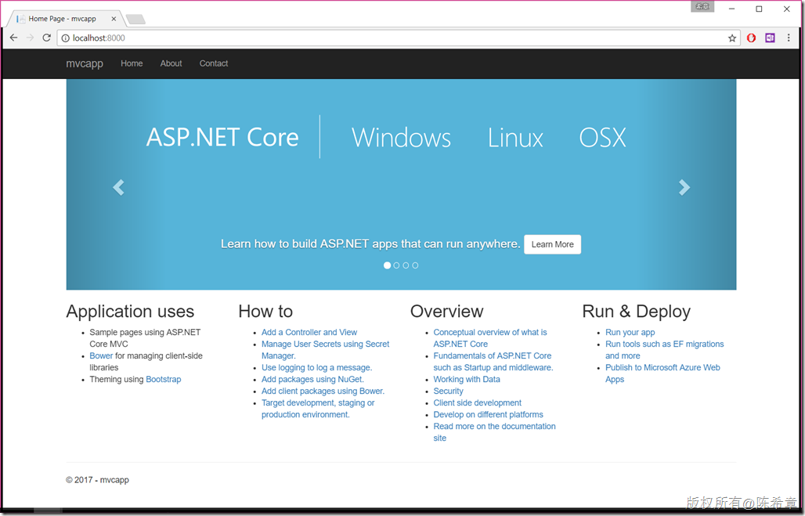
Task: Open the red Opera extension icon
Action: [x=751, y=38]
